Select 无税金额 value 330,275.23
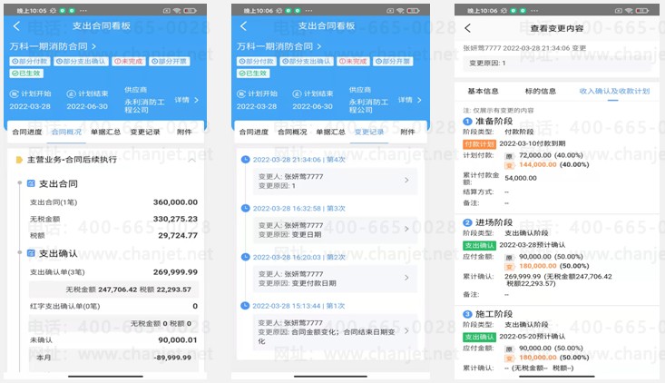 [175, 219]
